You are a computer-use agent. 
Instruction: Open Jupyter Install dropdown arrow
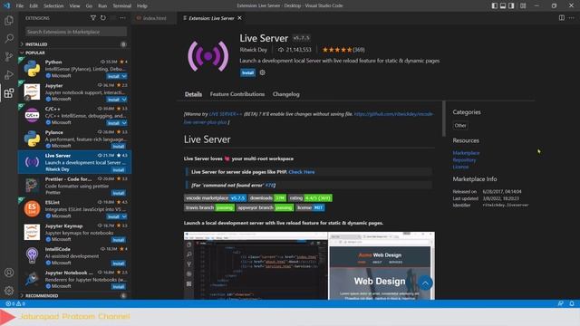point(124,100)
